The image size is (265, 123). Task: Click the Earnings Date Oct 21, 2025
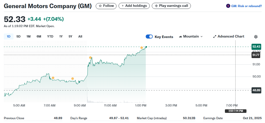tap(252, 118)
